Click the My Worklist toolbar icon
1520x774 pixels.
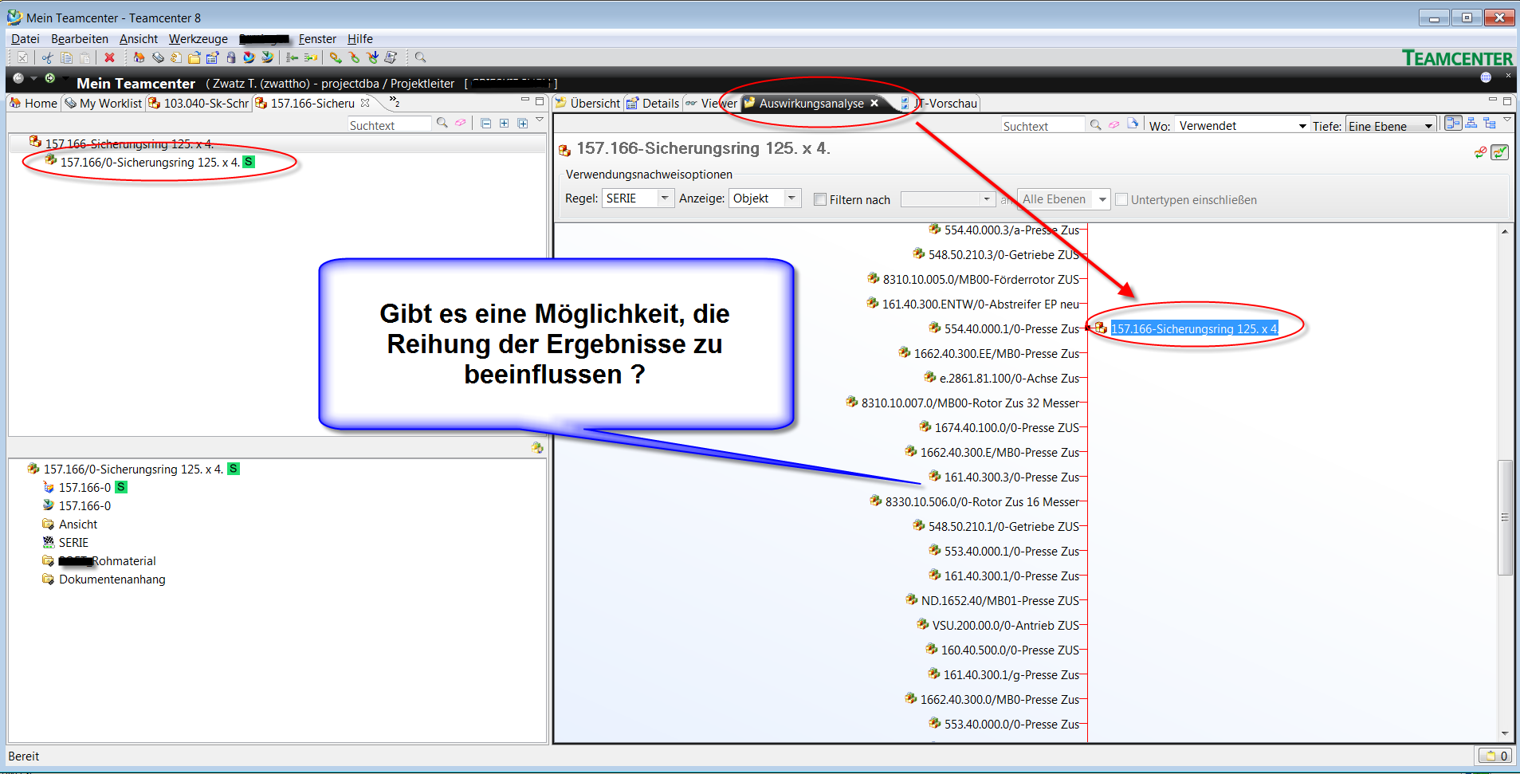pos(158,57)
